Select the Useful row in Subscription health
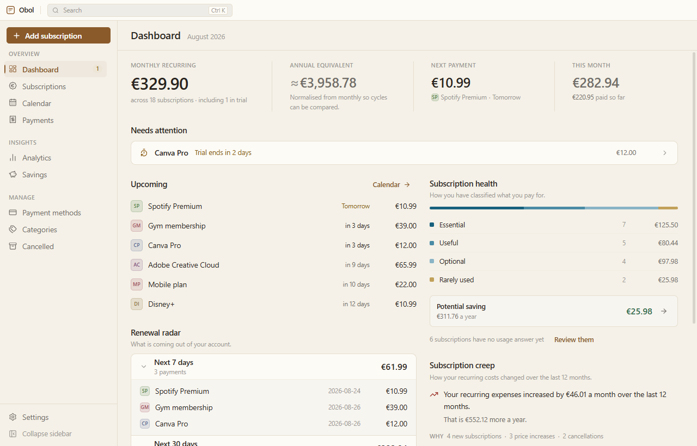 click(554, 243)
